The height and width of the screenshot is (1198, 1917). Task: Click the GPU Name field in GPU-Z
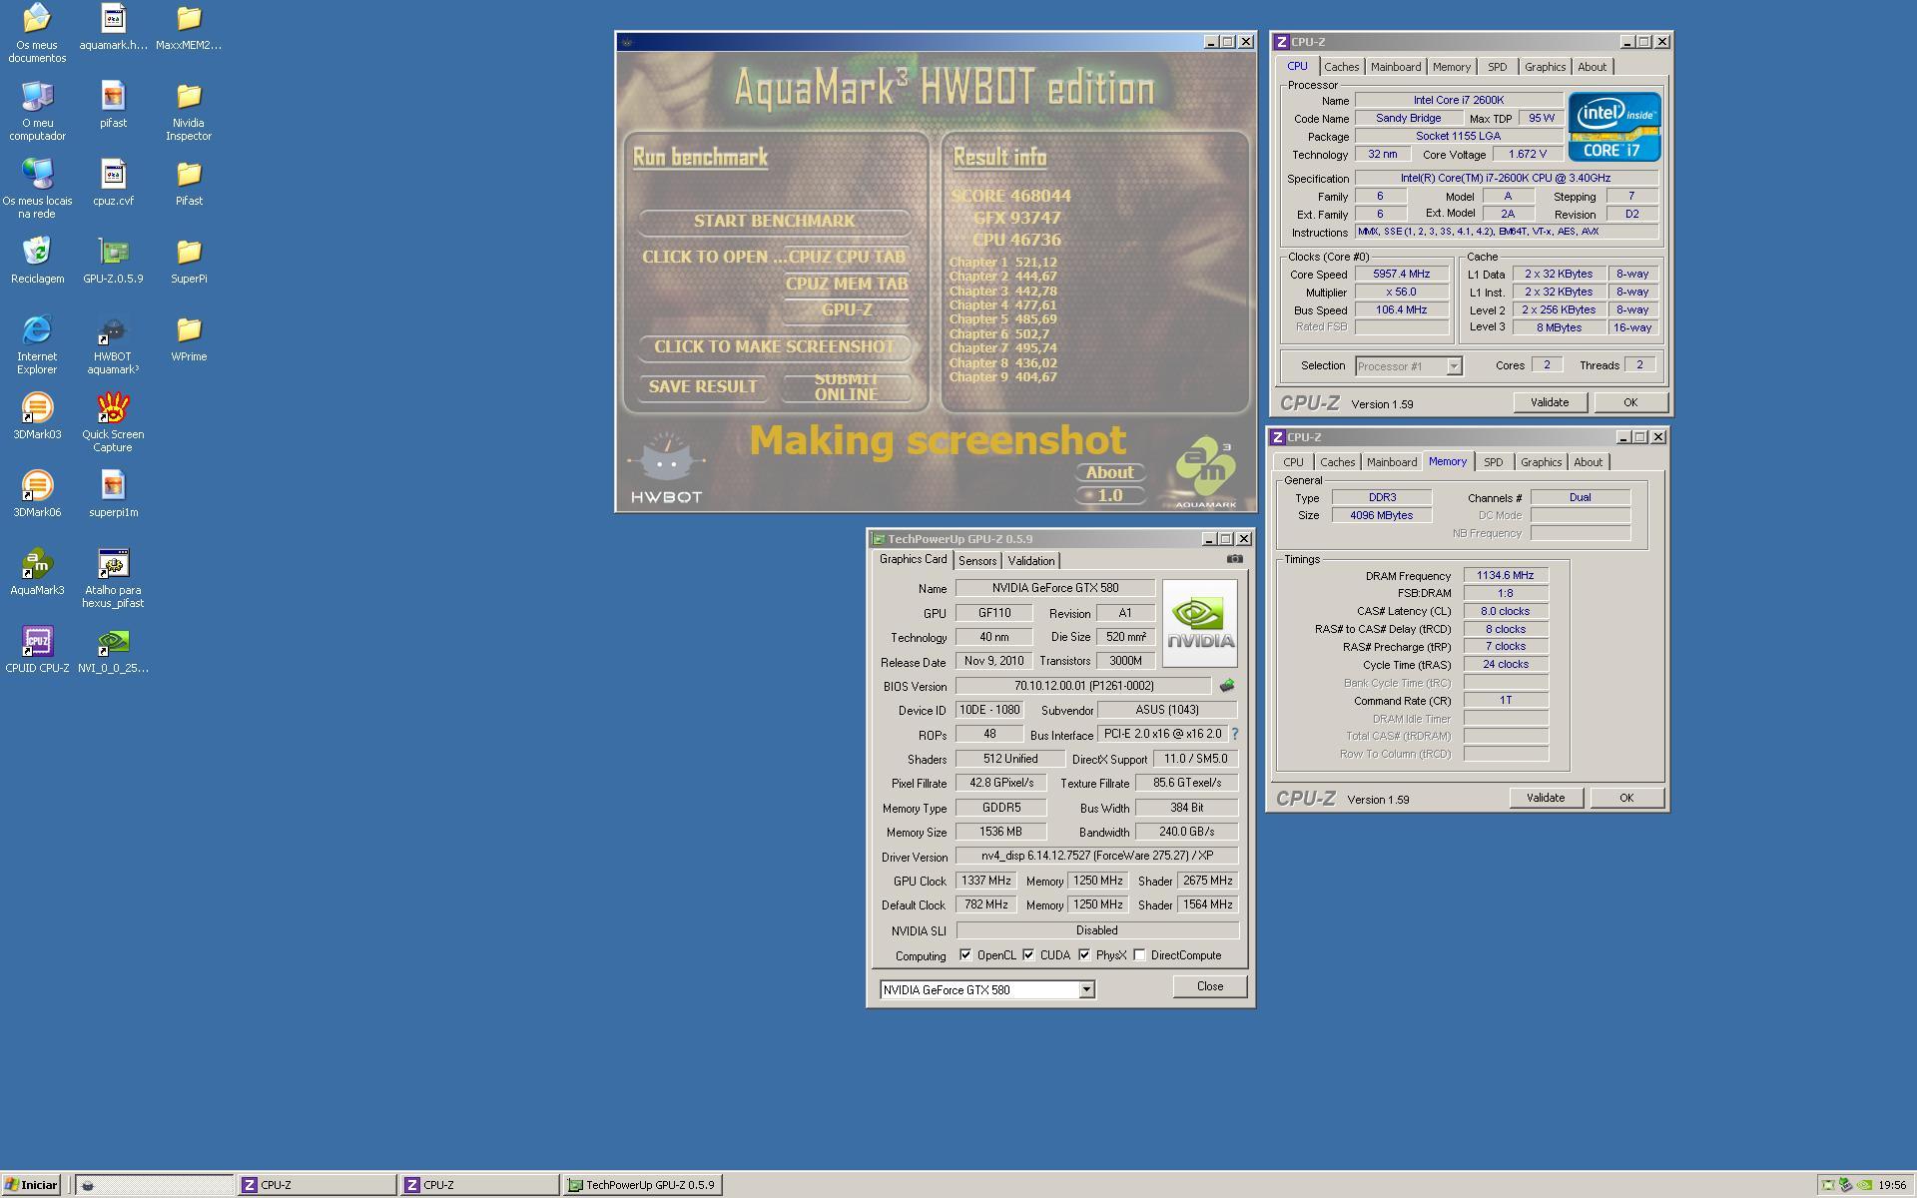point(1054,588)
